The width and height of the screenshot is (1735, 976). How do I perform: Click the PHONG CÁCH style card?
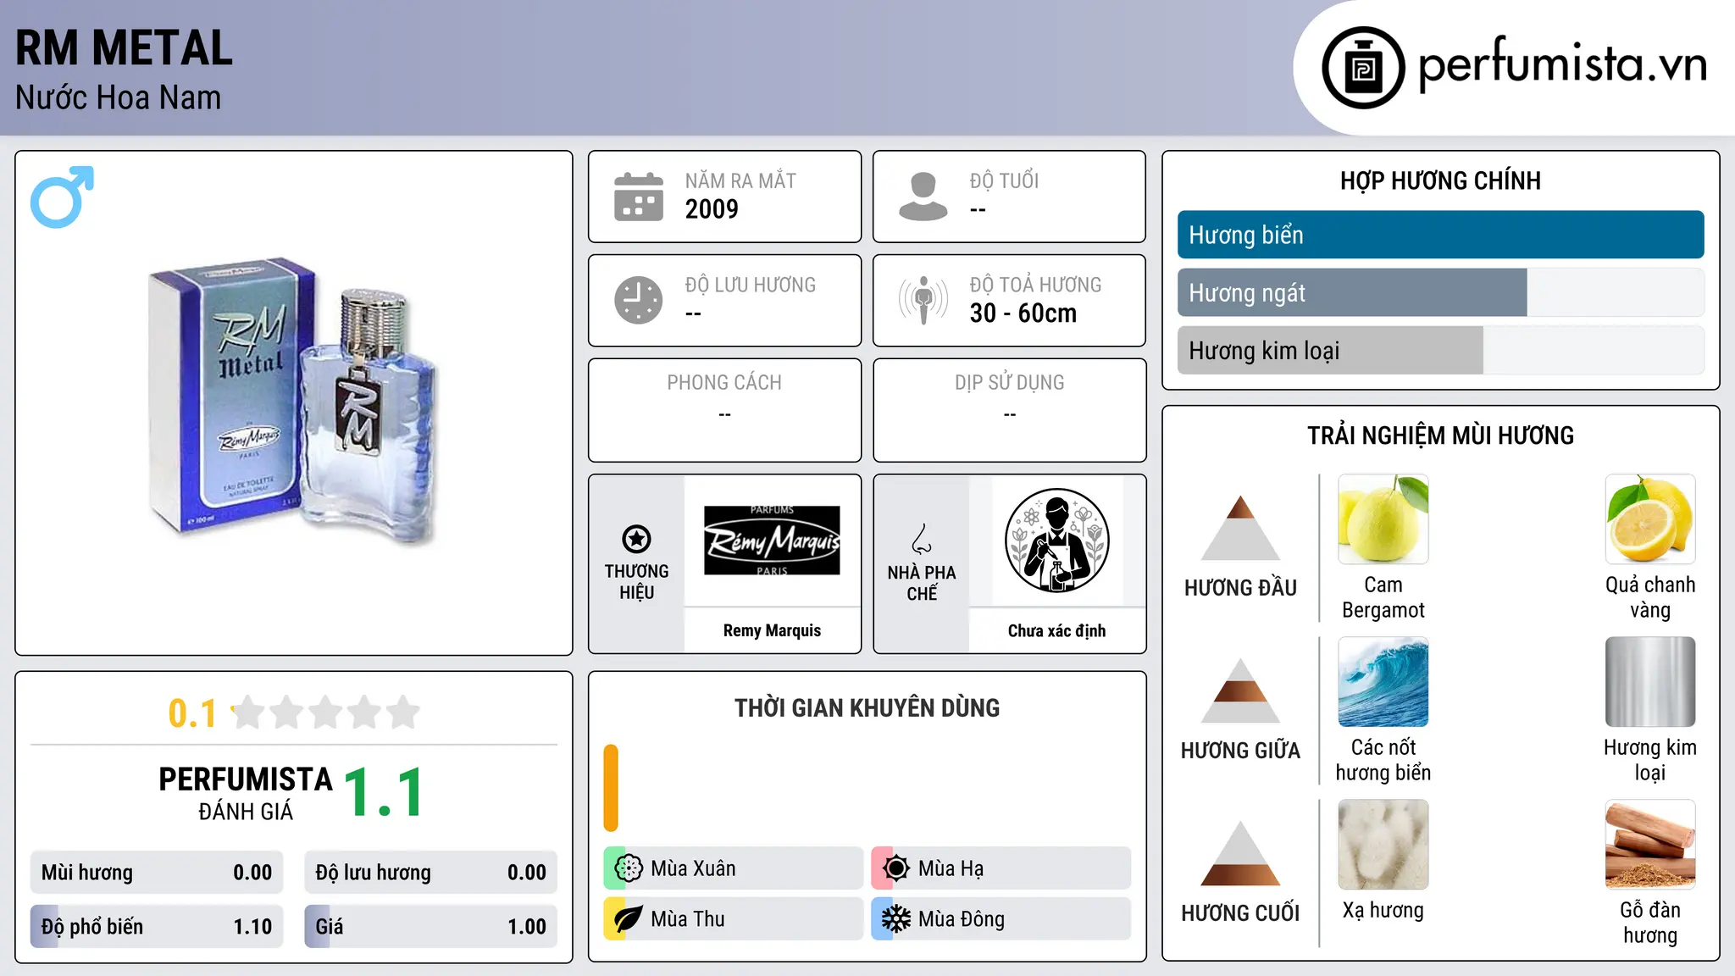pyautogui.click(x=724, y=410)
